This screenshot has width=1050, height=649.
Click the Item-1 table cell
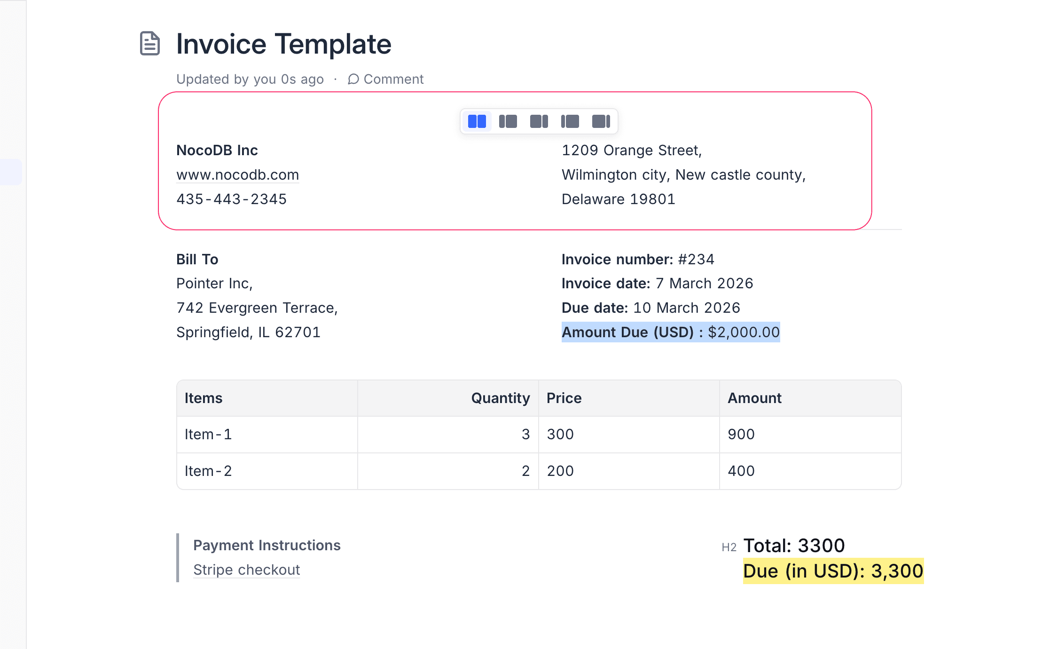208,434
